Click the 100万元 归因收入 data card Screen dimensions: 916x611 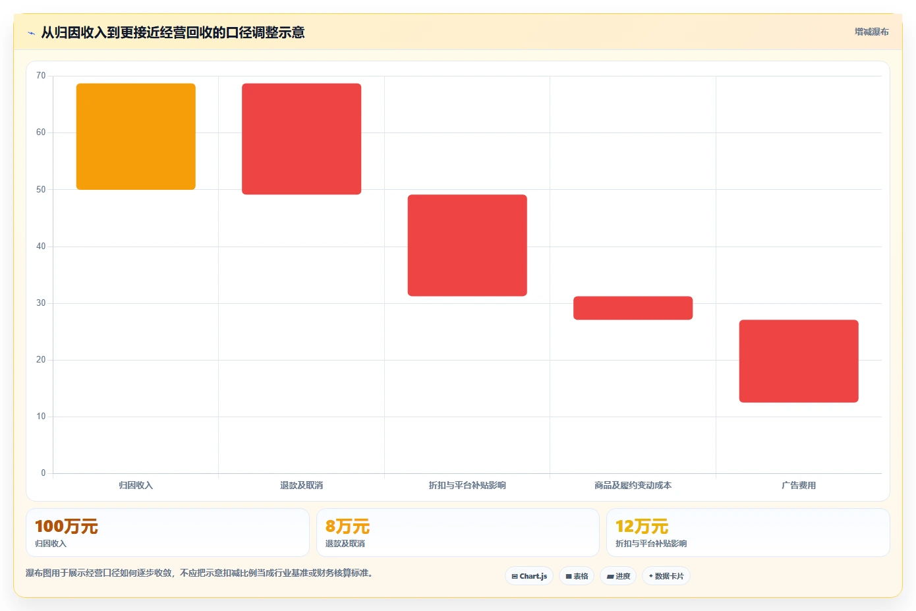click(x=167, y=533)
